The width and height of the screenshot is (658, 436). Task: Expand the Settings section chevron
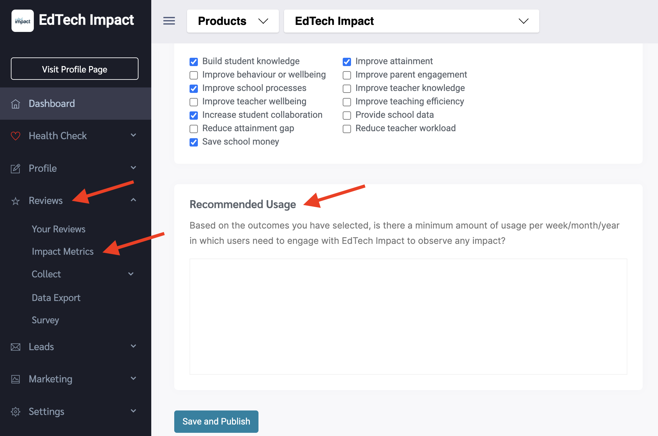pyautogui.click(x=133, y=411)
